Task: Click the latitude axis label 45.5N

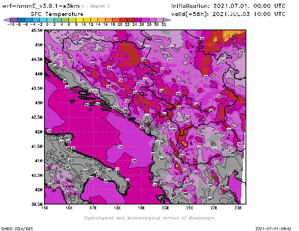Action: pos(37,30)
